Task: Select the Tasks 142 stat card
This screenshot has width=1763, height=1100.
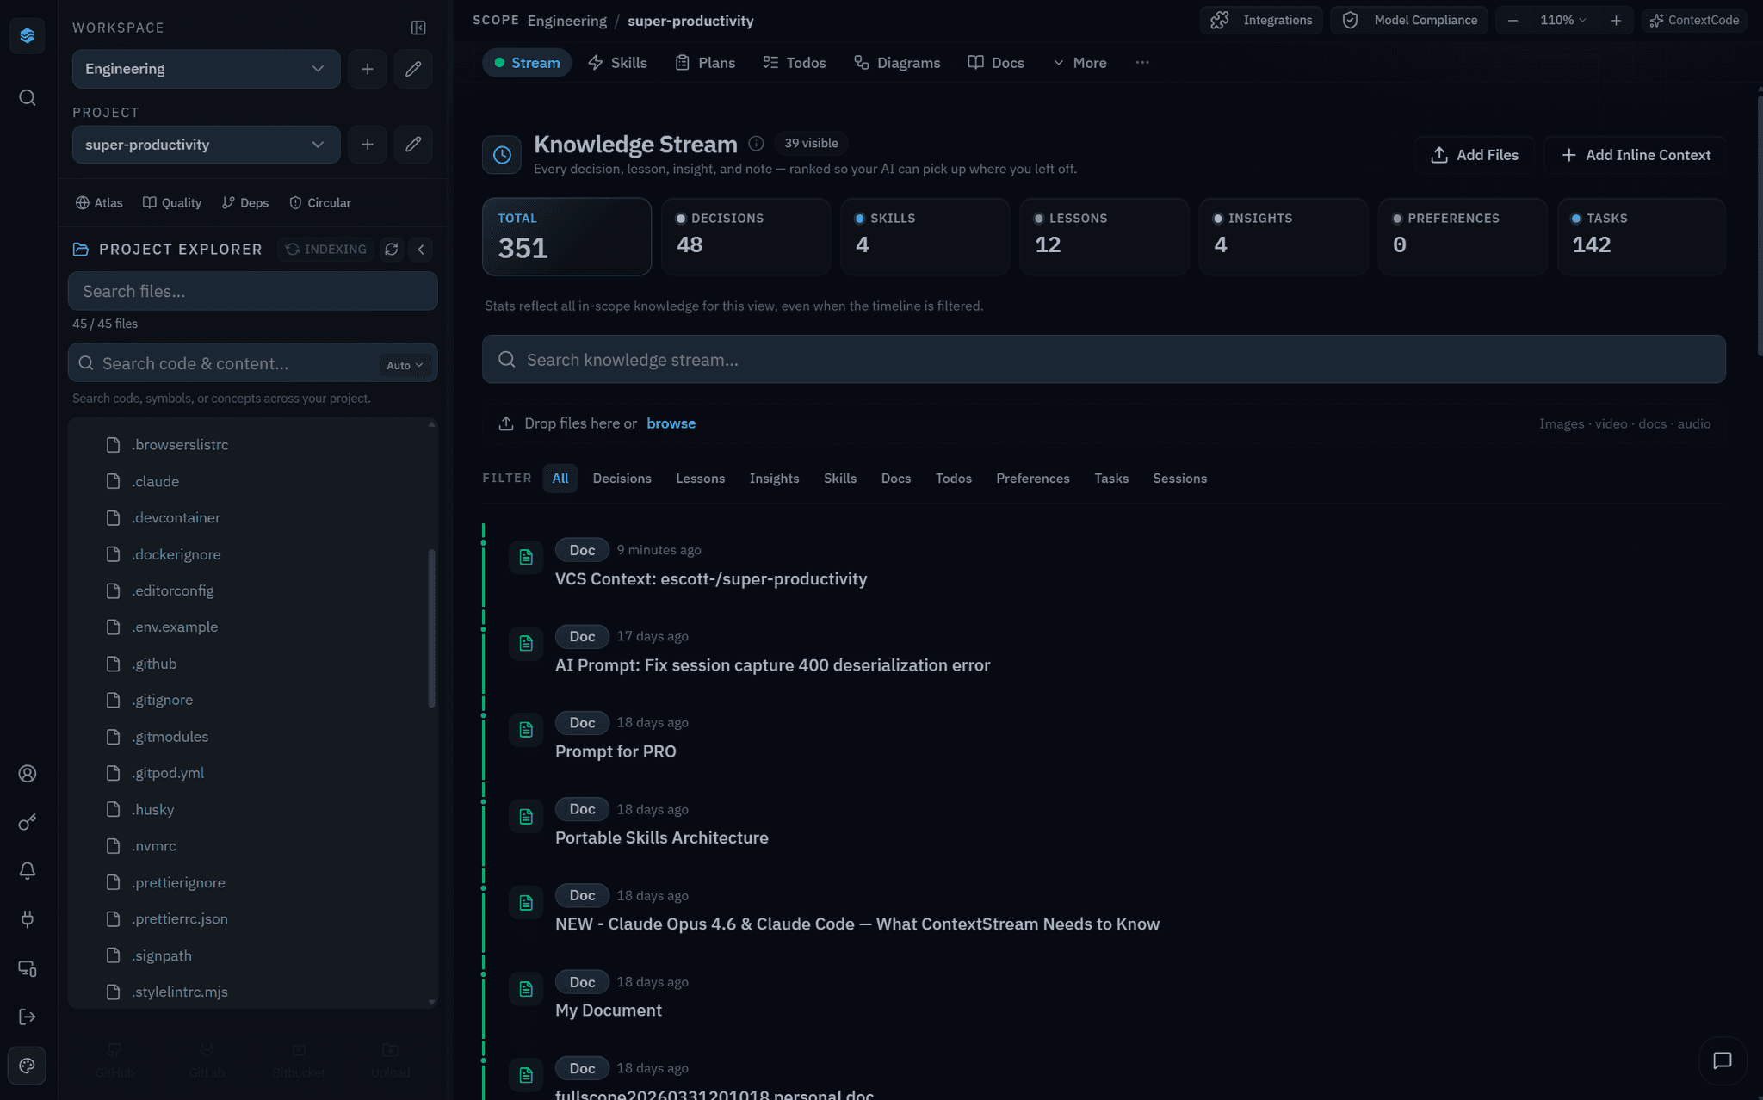Action: tap(1641, 237)
